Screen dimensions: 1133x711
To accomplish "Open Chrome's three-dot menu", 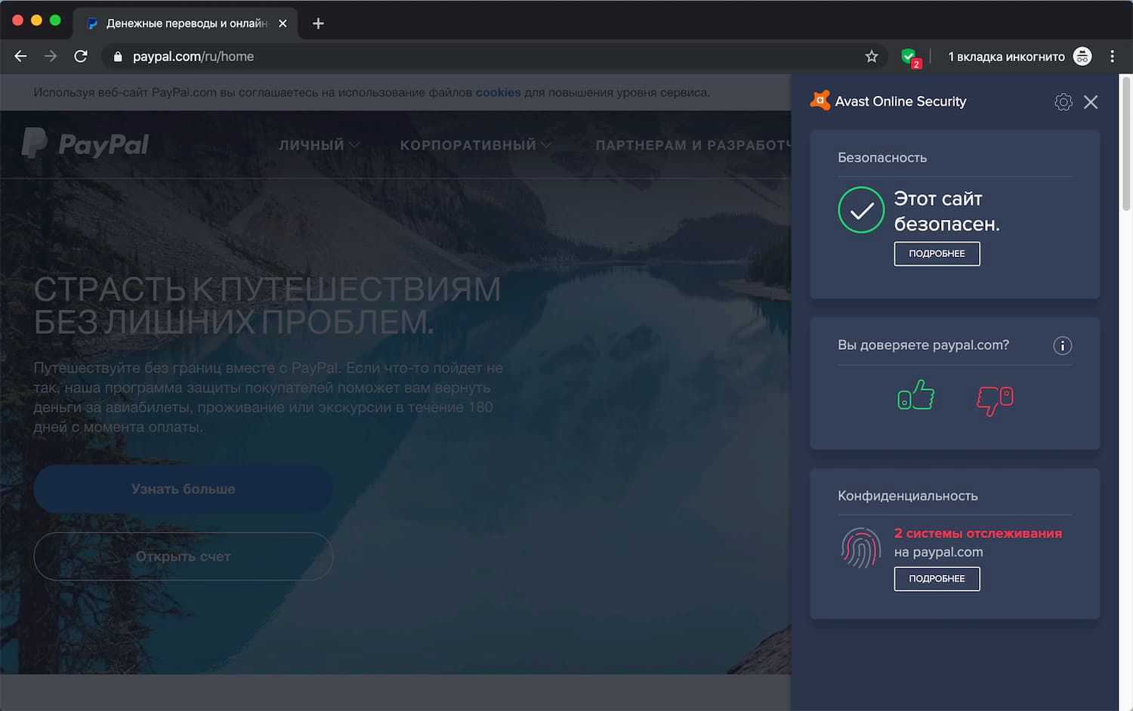I will coord(1112,56).
